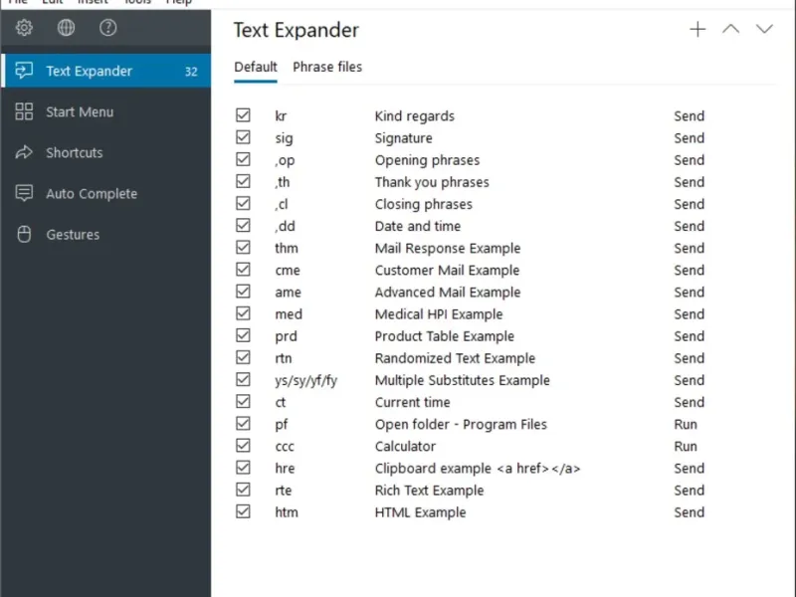The width and height of the screenshot is (796, 597).
Task: Click Run action for Open folder phrase
Action: coord(686,425)
